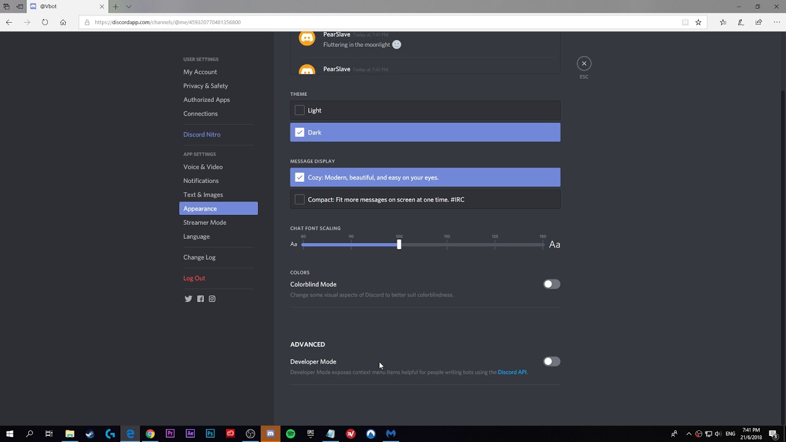This screenshot has height=442, width=786.
Task: Select the Dark theme option
Action: point(425,133)
